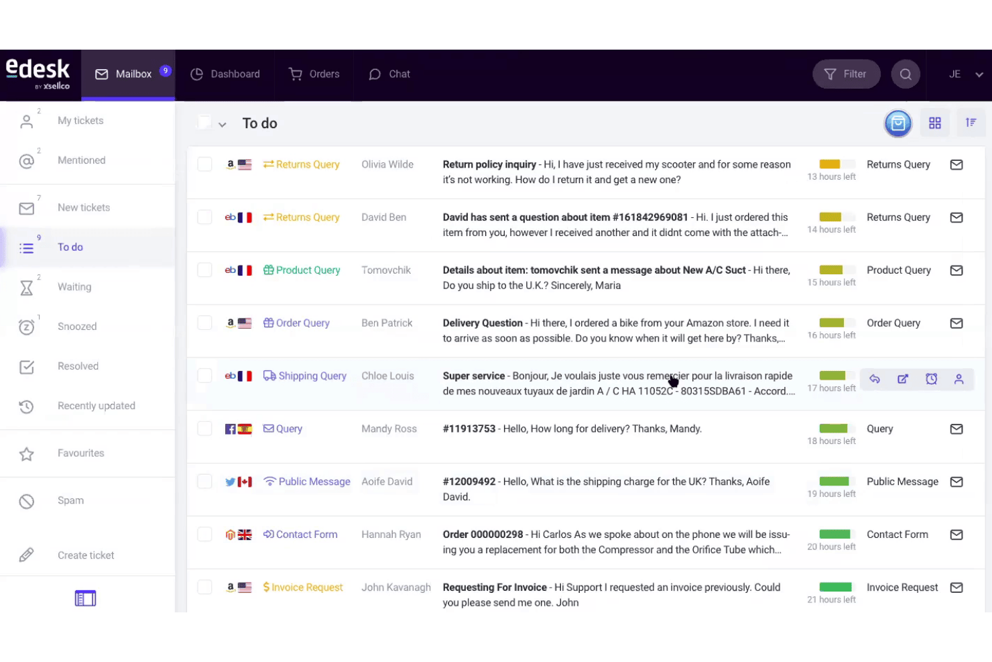Open the blue shopping bag channel icon
The height and width of the screenshot is (662, 992).
click(x=898, y=123)
